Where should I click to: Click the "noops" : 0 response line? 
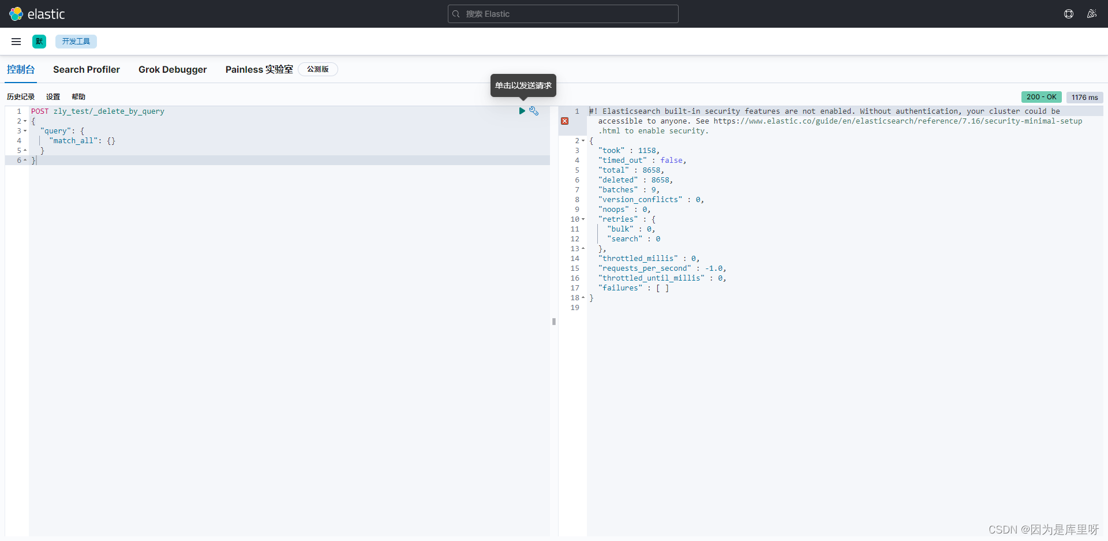(624, 210)
